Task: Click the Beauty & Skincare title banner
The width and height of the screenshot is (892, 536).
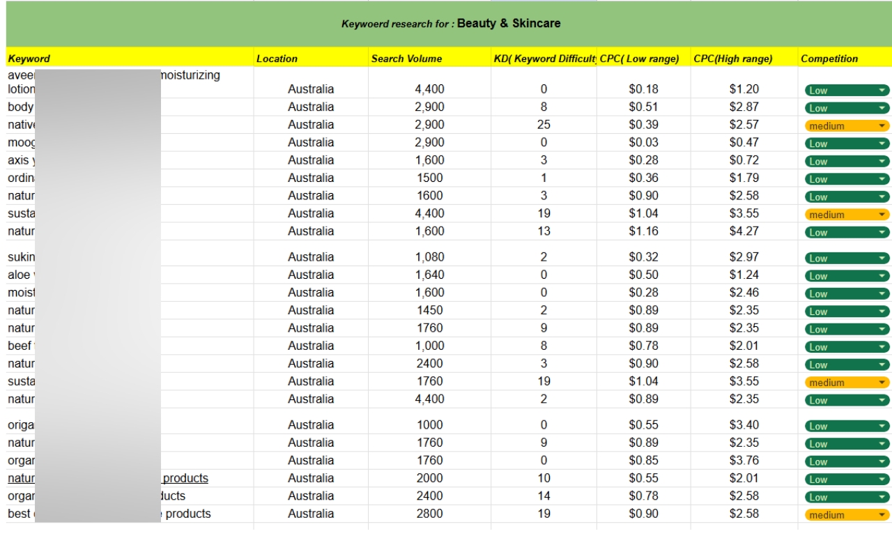Action: pyautogui.click(x=446, y=22)
